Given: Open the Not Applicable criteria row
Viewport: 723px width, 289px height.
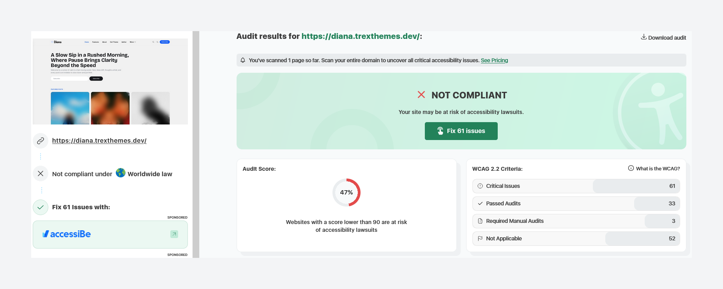Looking at the screenshot, I should click(576, 238).
